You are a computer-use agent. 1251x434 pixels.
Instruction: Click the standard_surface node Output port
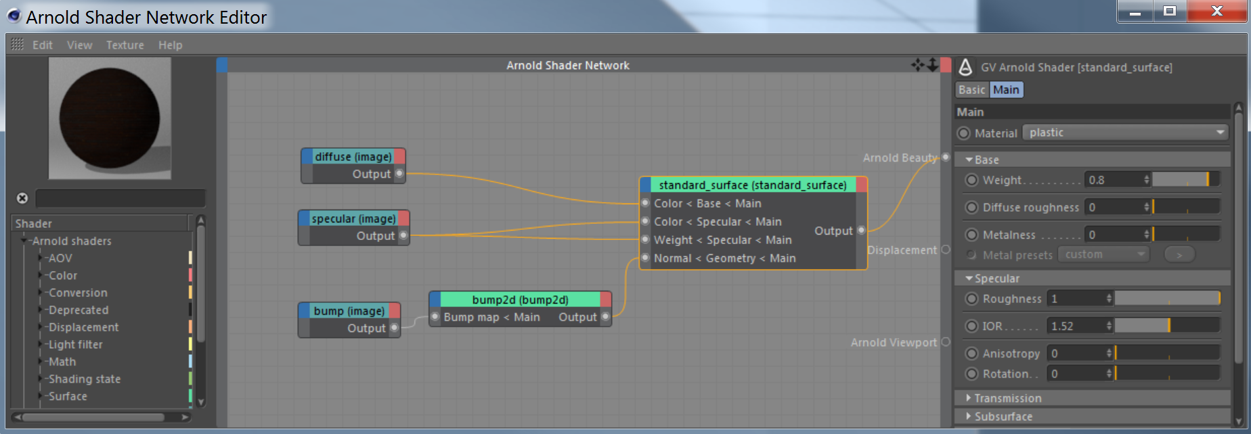coord(861,231)
